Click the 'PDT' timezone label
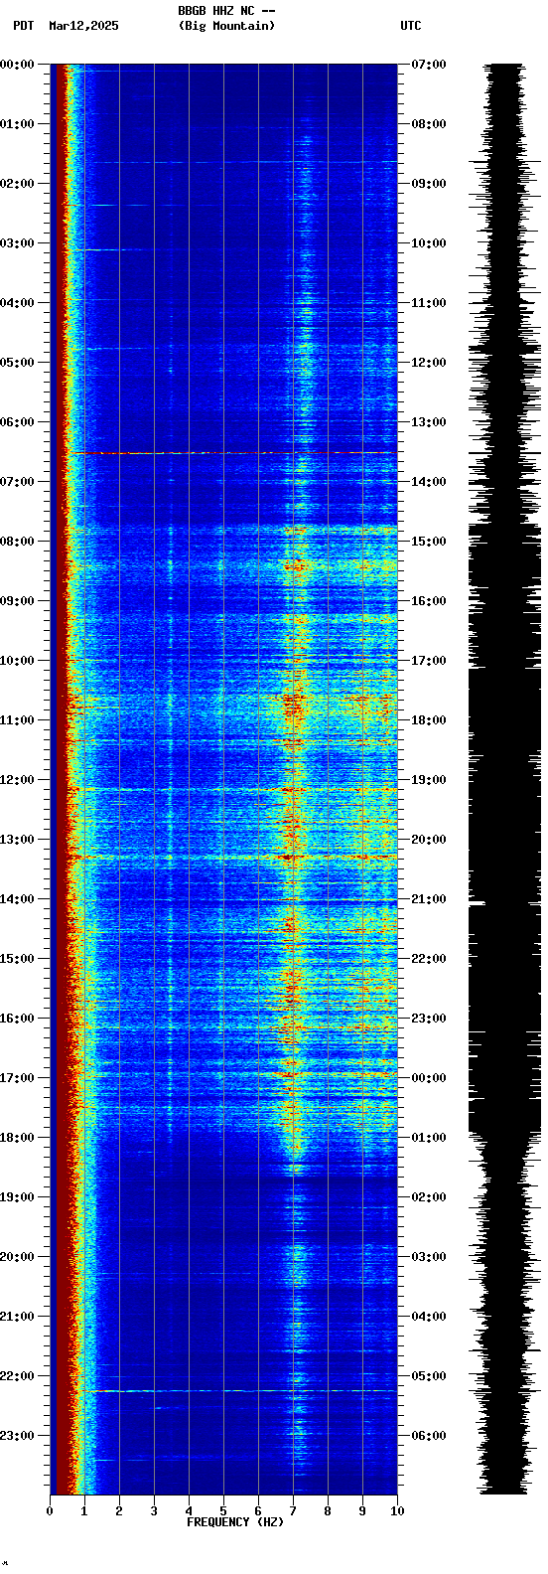This screenshot has height=1574, width=548. (x=23, y=26)
